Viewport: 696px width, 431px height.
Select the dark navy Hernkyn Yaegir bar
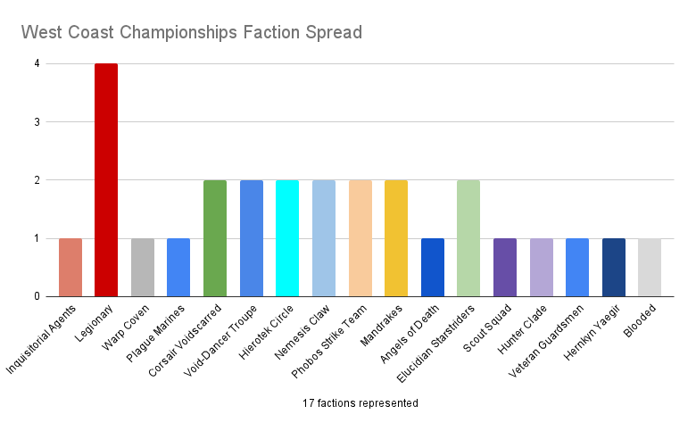(613, 267)
